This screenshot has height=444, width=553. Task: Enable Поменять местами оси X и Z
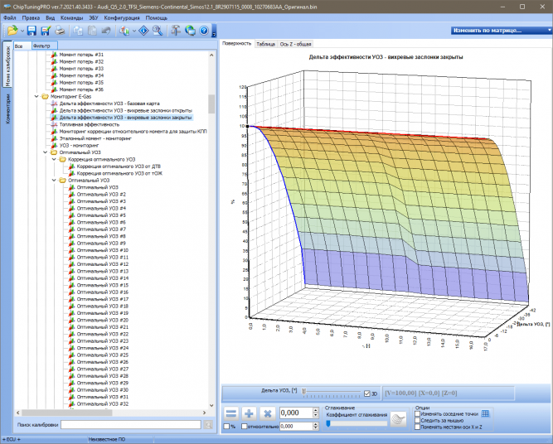pos(417,427)
